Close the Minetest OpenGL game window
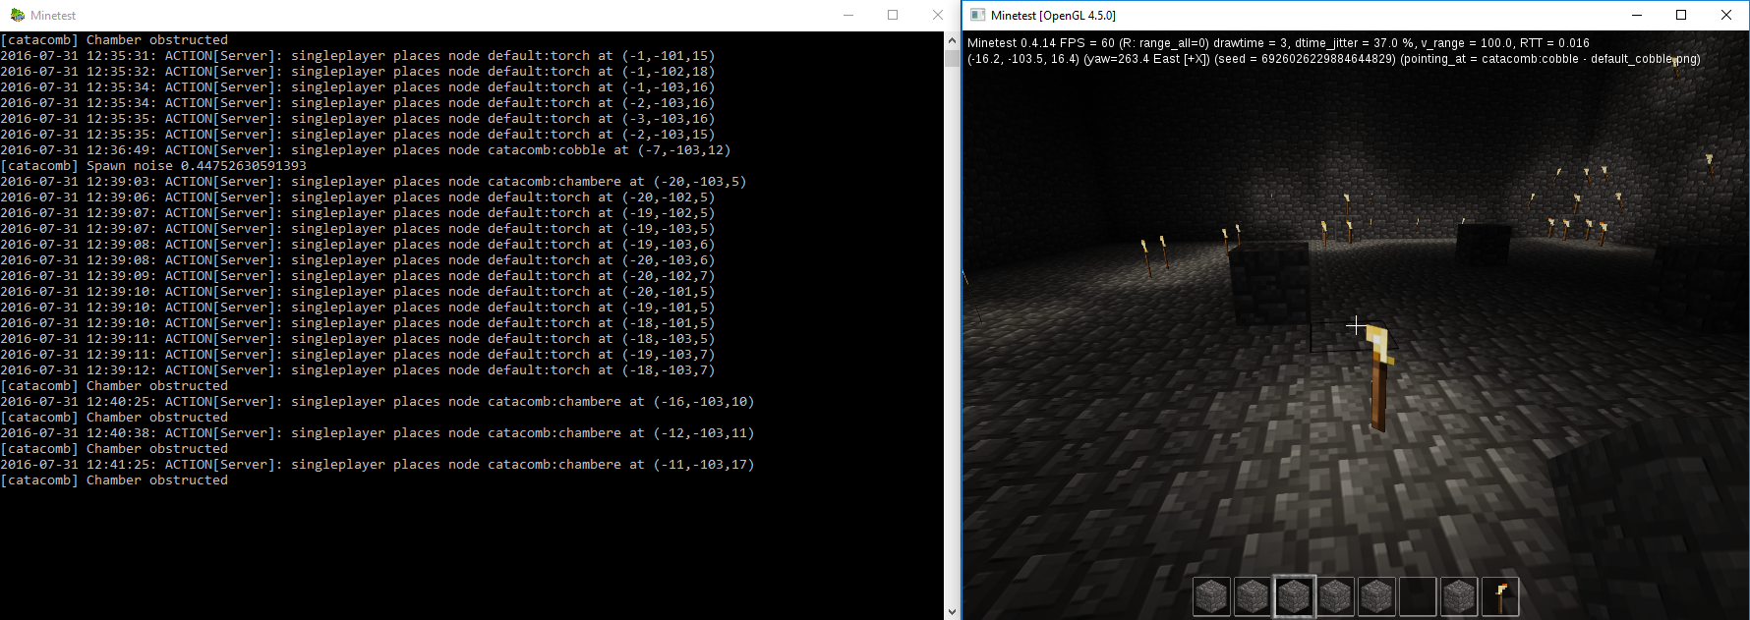The image size is (1750, 620). 1726,15
